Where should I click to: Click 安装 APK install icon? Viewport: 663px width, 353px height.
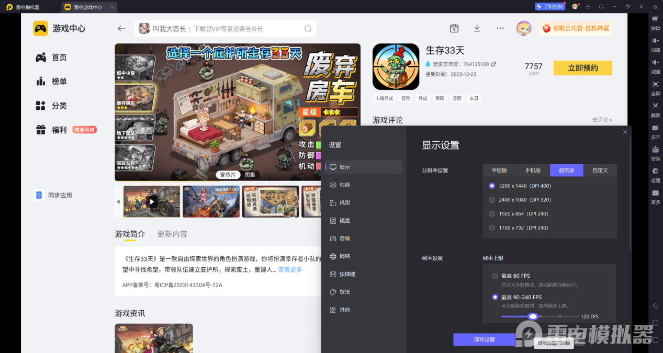click(x=656, y=153)
